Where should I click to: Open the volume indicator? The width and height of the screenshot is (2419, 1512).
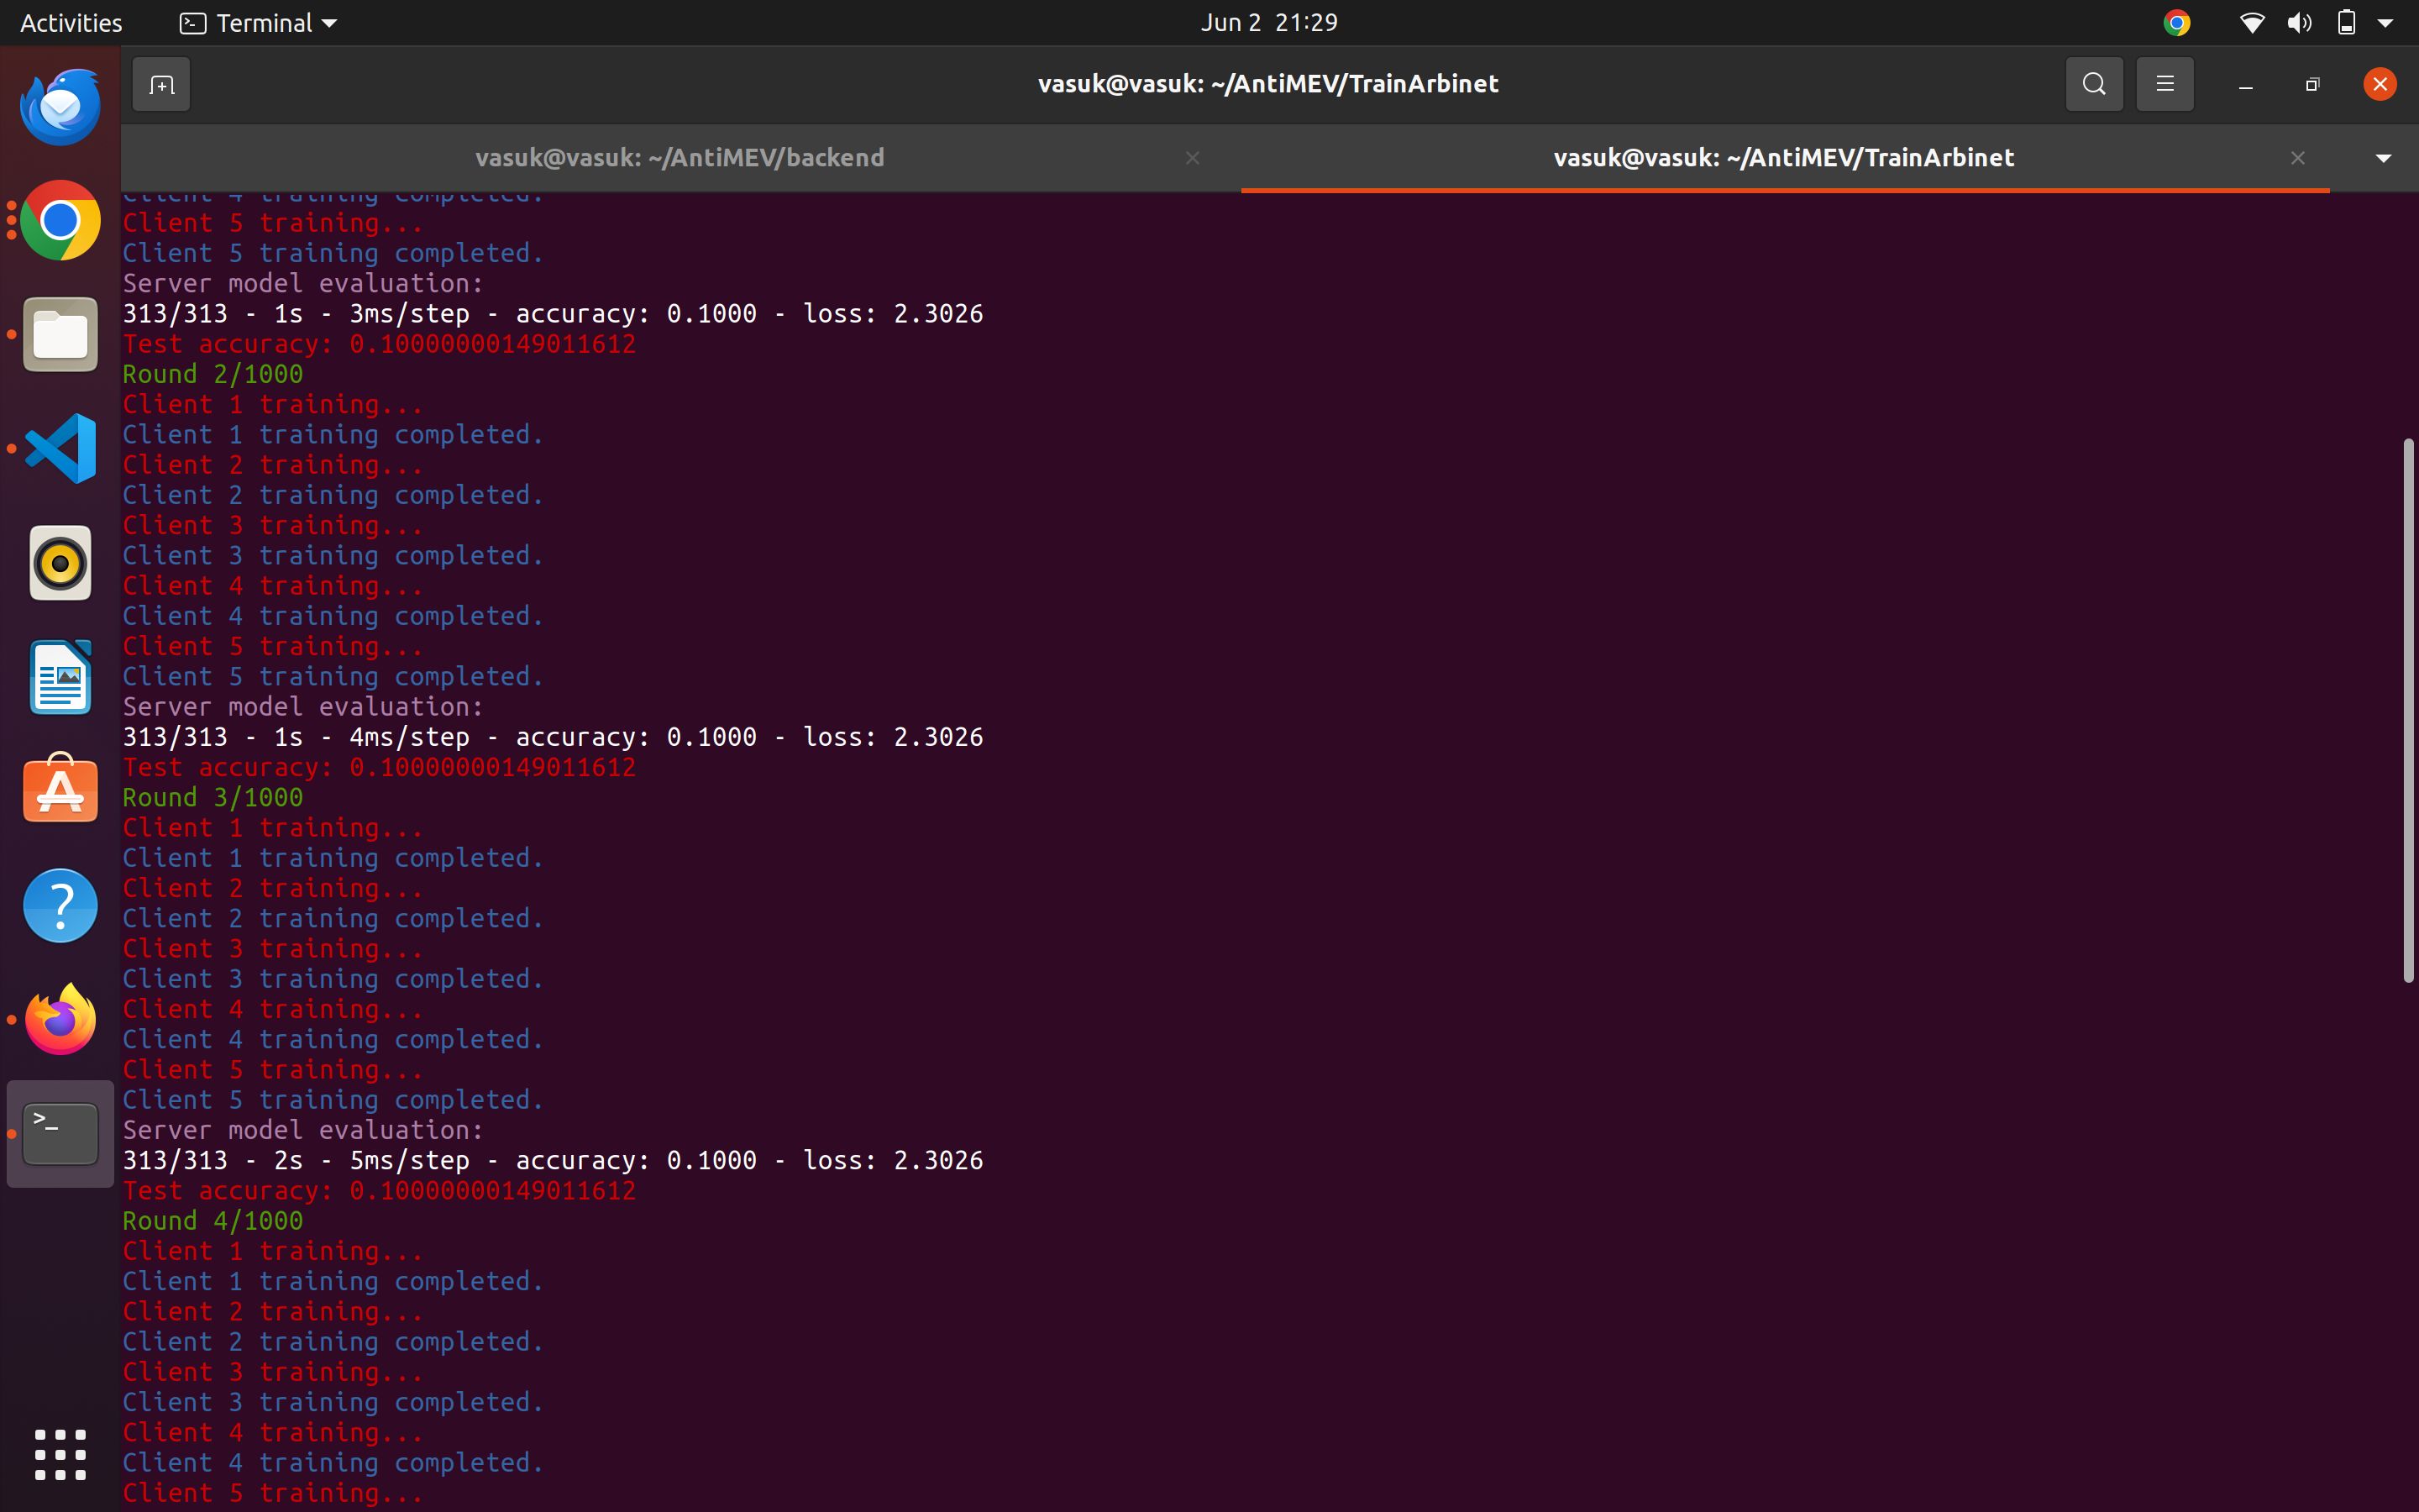[2299, 22]
